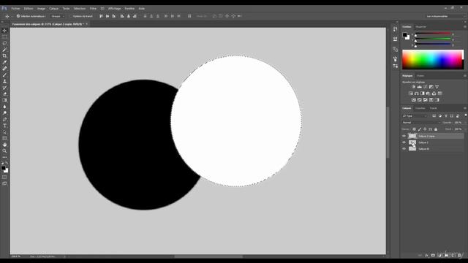468x263 pixels.
Task: Switch to the Couches tab
Action: click(x=420, y=108)
